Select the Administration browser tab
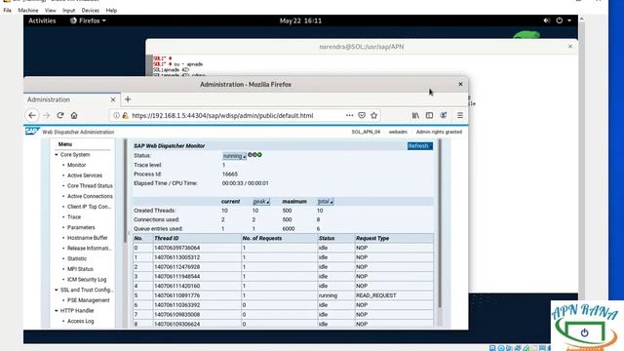The height and width of the screenshot is (351, 624). [x=71, y=99]
